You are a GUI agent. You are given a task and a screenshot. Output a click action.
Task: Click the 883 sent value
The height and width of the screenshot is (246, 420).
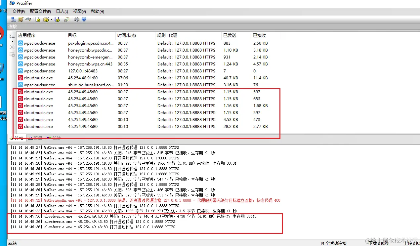227,43
